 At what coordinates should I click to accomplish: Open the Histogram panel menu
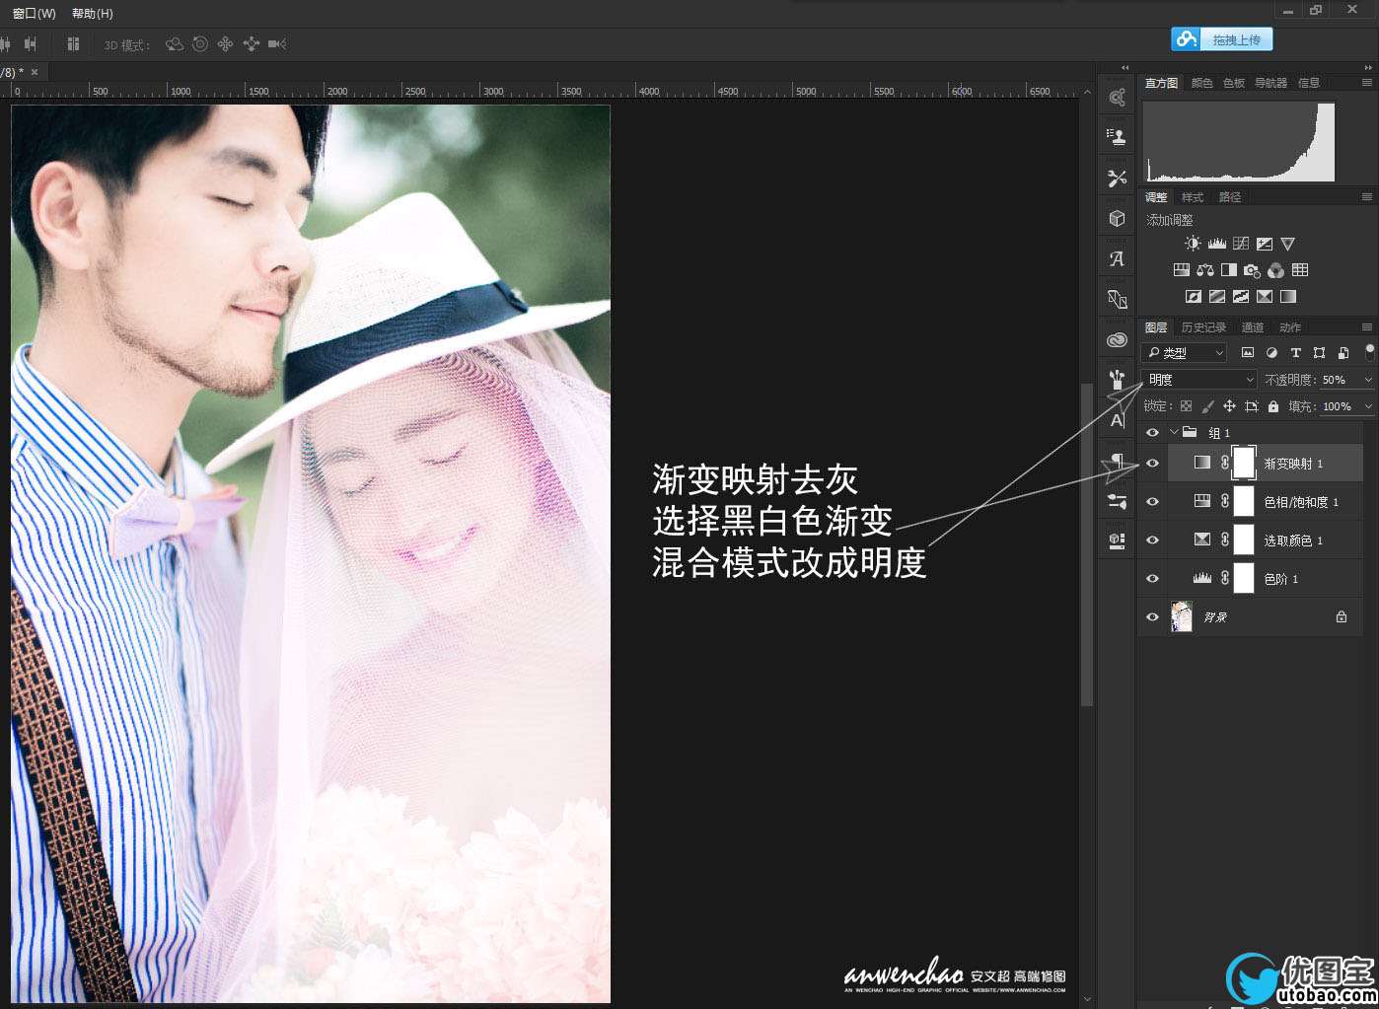[x=1366, y=83]
